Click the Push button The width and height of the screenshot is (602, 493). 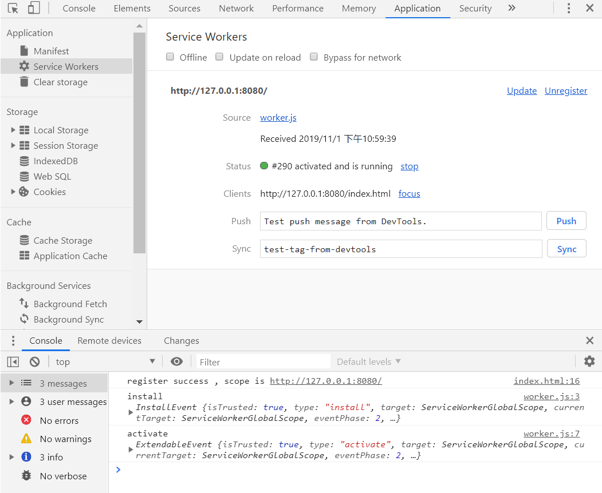[566, 221]
